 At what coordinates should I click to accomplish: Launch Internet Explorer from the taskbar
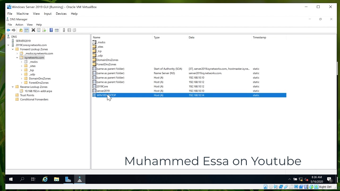click(45, 180)
